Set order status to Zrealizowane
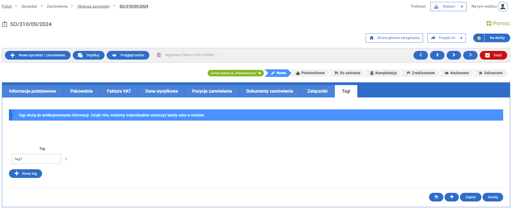 tap(421, 73)
